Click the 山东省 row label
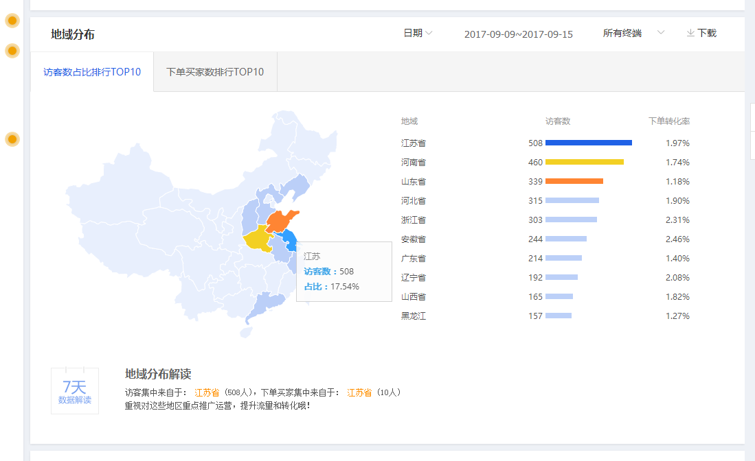 (x=413, y=182)
